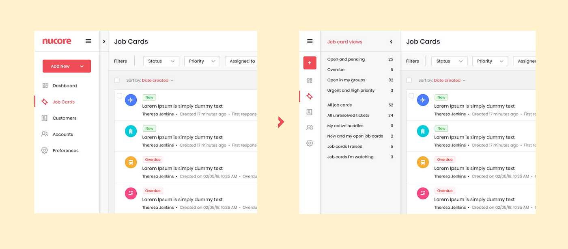Expand the views panel with the right chevron
568x249 pixels.
pos(104,41)
